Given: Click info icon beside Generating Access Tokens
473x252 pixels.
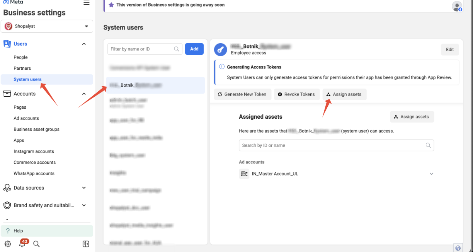Looking at the screenshot, I should tap(222, 67).
